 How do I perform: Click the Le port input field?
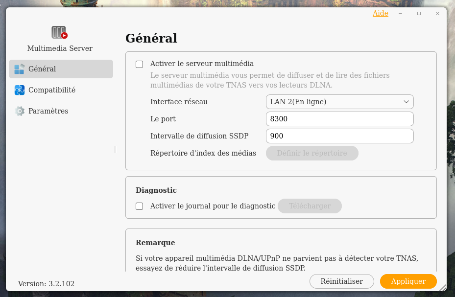pos(339,119)
